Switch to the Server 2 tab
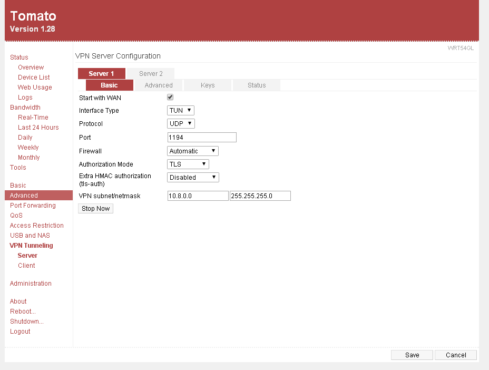This screenshot has height=370, width=489. tap(151, 74)
